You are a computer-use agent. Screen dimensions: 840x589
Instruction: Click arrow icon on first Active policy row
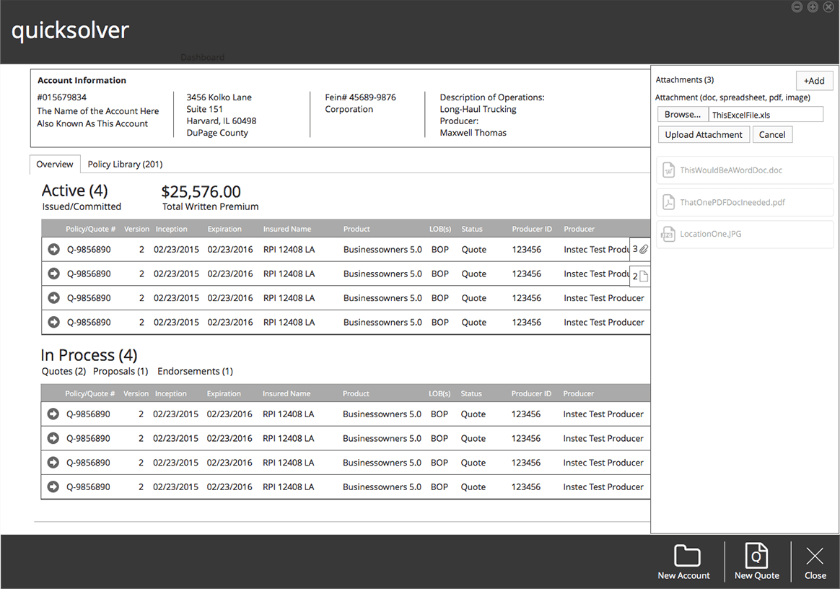click(x=53, y=250)
